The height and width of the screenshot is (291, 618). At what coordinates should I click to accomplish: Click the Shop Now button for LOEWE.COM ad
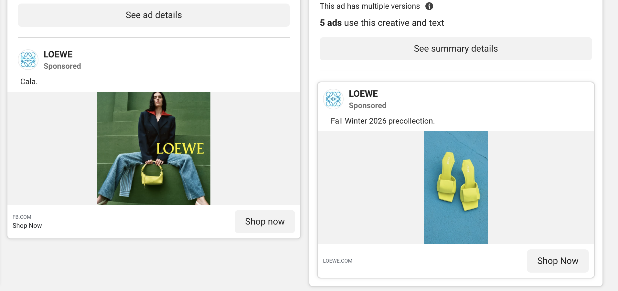click(x=558, y=261)
